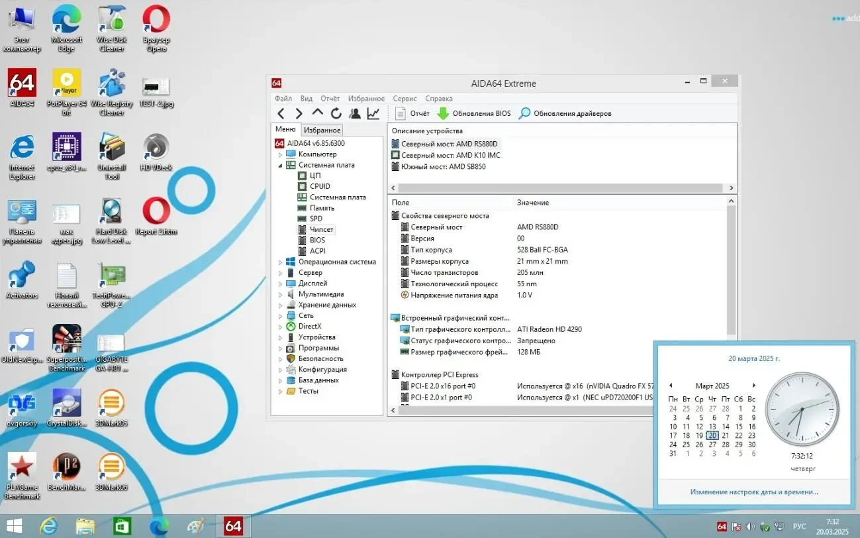
Task: Open driver updates magnifier icon
Action: pyautogui.click(x=524, y=113)
